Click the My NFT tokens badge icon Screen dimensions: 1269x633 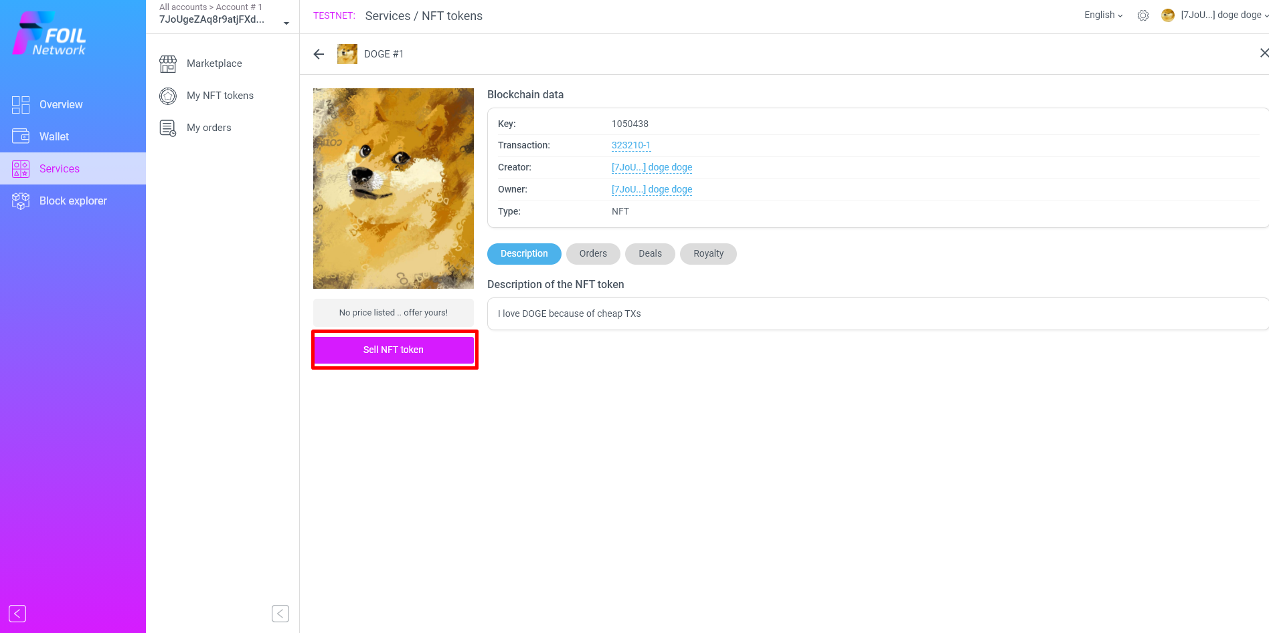tap(168, 96)
